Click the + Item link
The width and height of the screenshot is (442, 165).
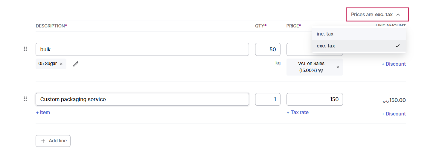pyautogui.click(x=43, y=112)
